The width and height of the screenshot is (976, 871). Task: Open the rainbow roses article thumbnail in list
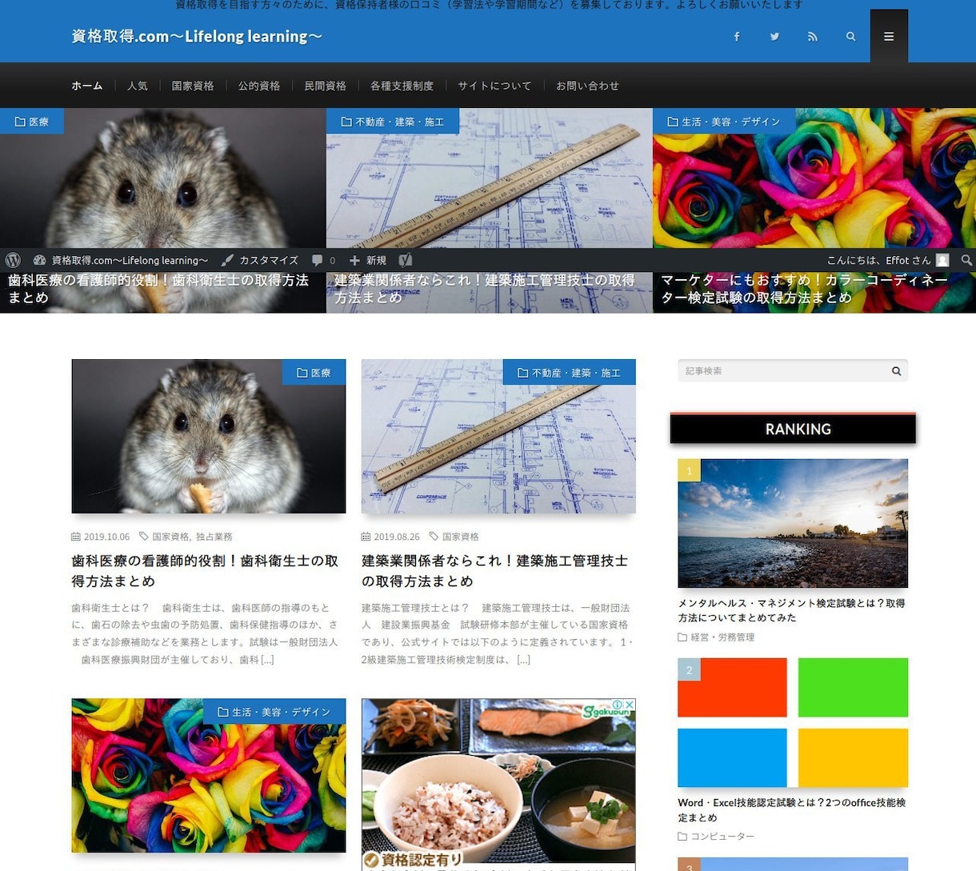pyautogui.click(x=209, y=775)
